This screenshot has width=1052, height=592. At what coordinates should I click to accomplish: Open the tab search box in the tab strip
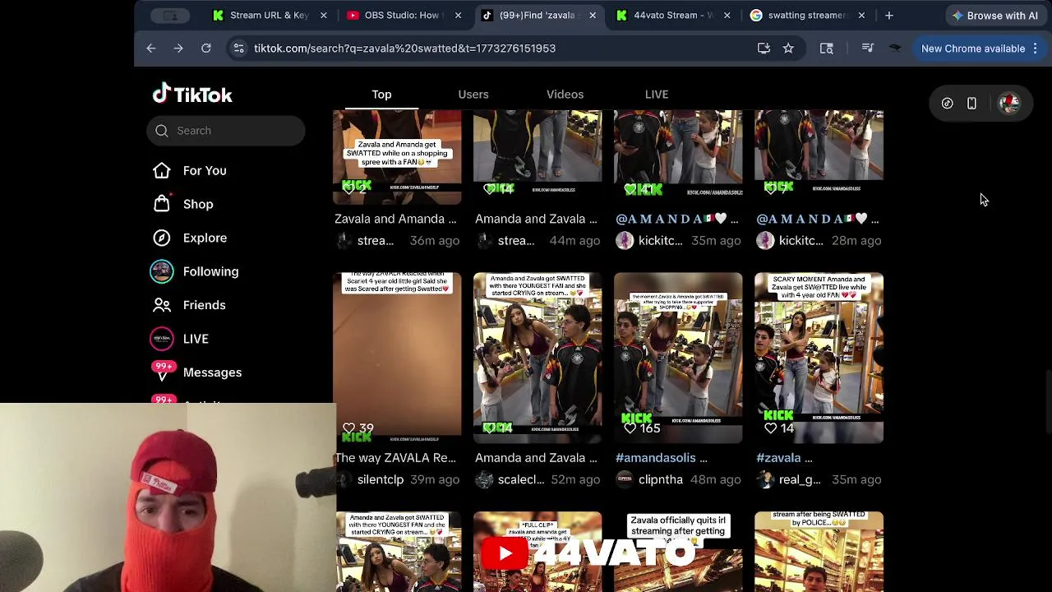(170, 15)
